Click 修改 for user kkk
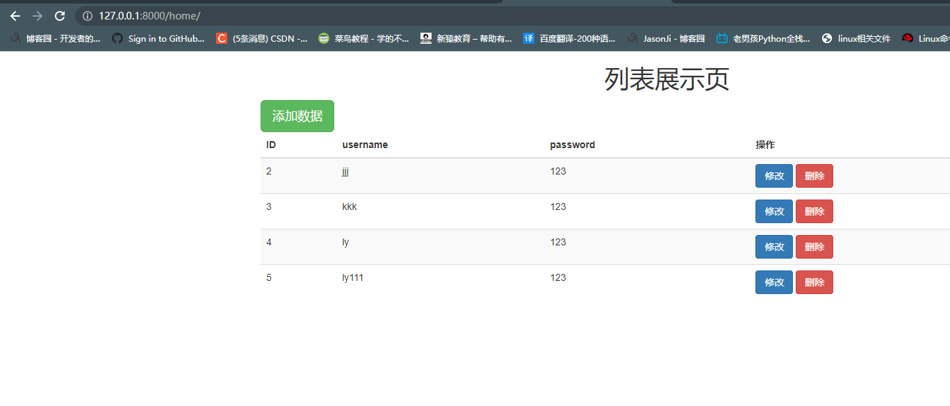The image size is (950, 406). coord(774,211)
